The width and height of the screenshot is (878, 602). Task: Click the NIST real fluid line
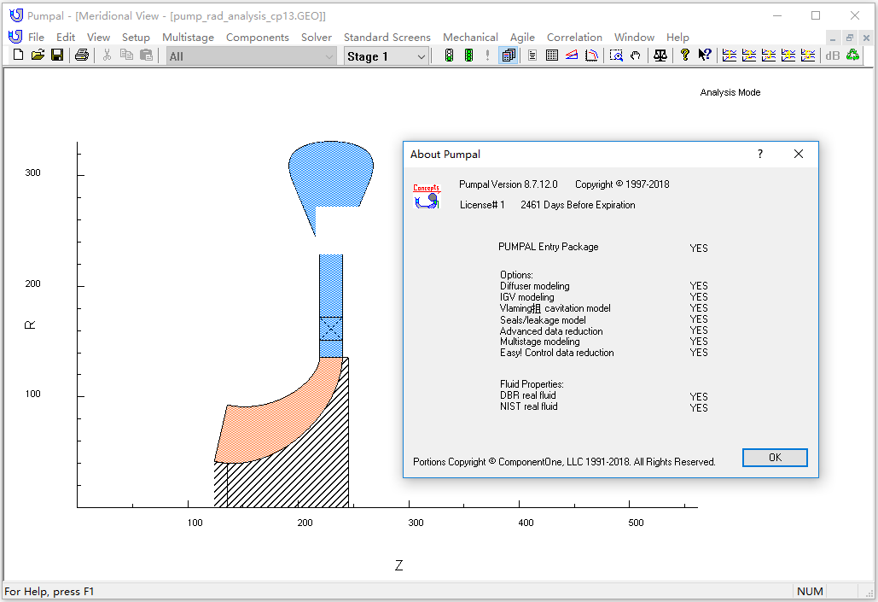(x=529, y=406)
